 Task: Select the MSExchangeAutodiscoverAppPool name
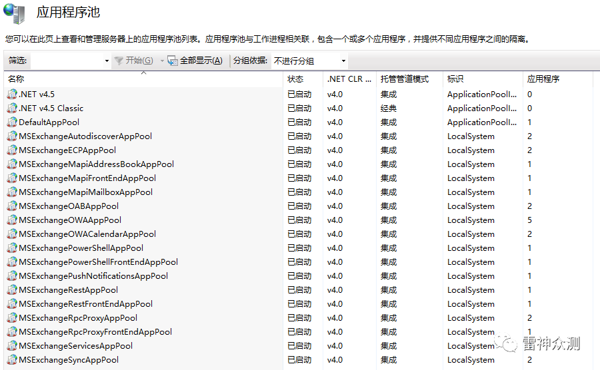click(85, 136)
